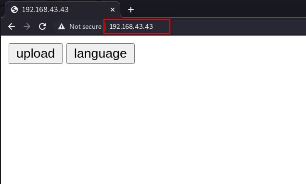Screen dimensions: 306x184
Task: Focus the address bar showing 192.168.43.43
Action: 131,26
